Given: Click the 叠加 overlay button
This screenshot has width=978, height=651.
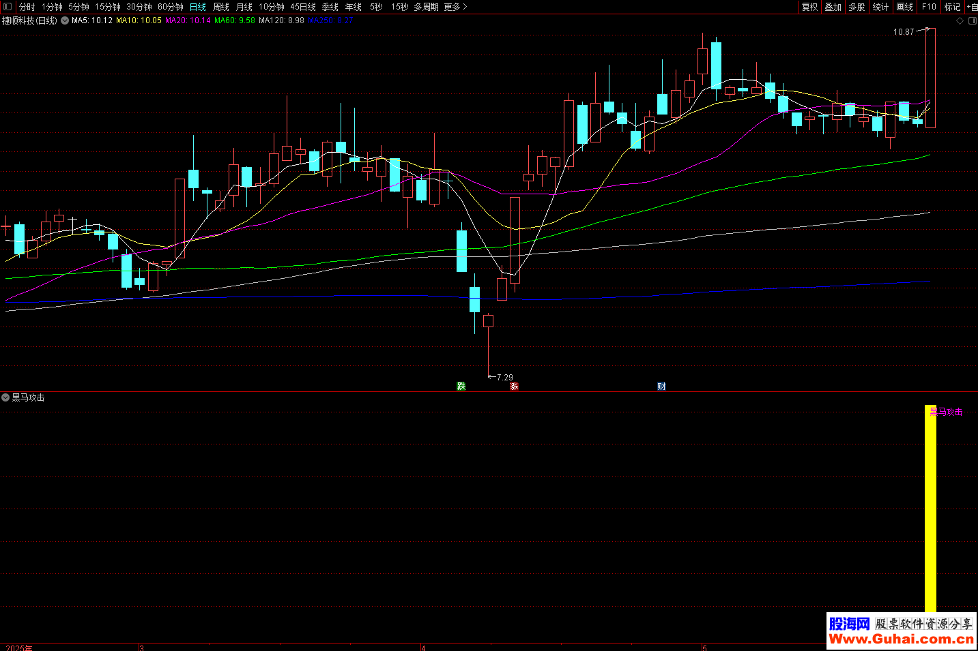Looking at the screenshot, I should (x=833, y=7).
